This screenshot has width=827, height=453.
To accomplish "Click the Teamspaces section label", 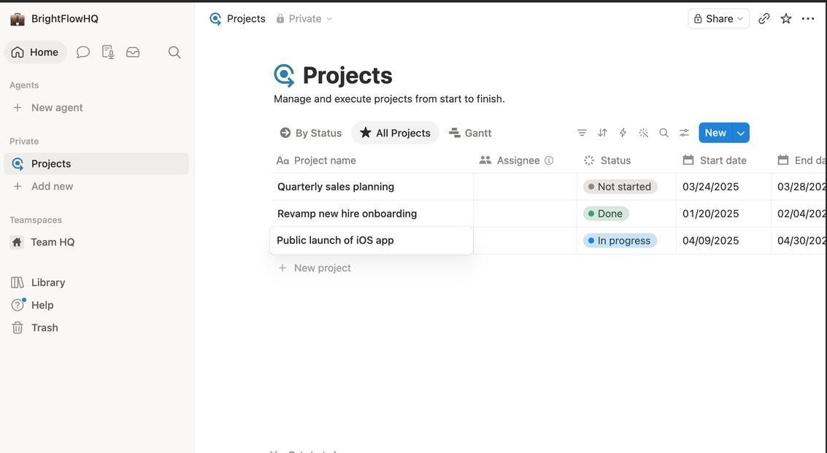I will [x=36, y=220].
